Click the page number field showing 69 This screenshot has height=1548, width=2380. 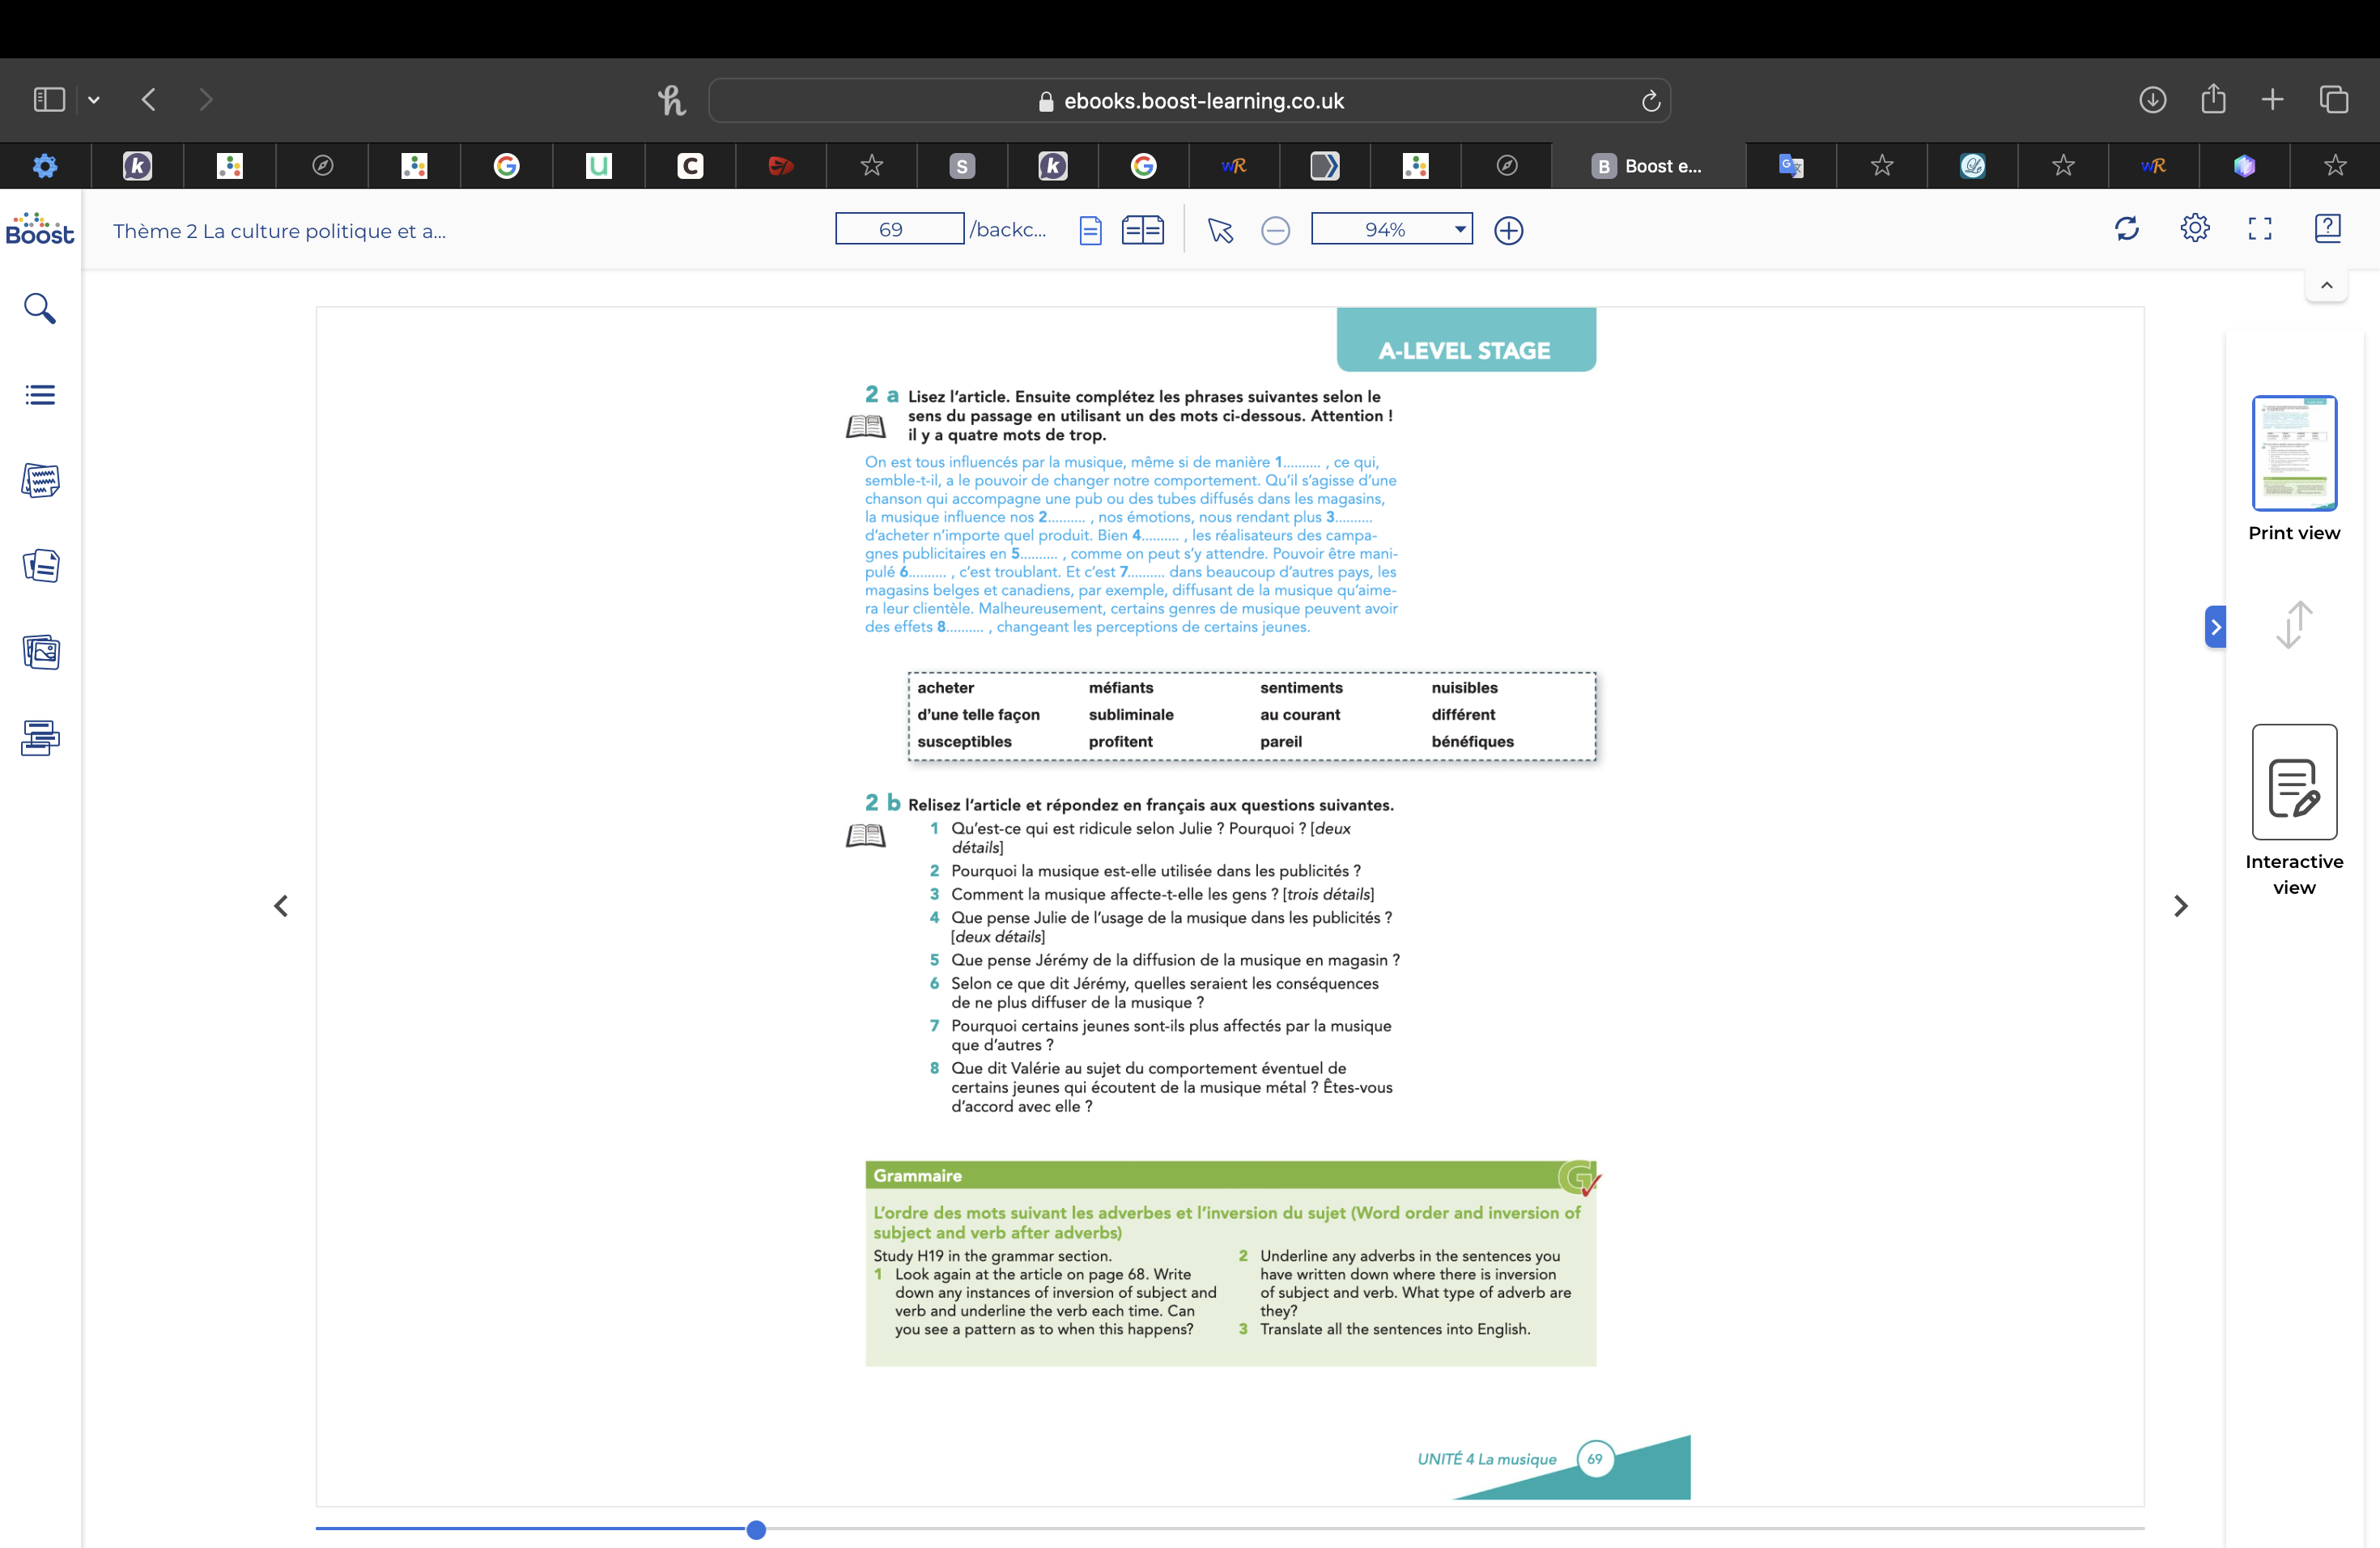(x=899, y=229)
